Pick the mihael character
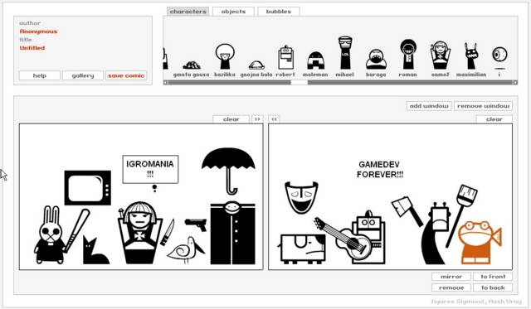 345,53
